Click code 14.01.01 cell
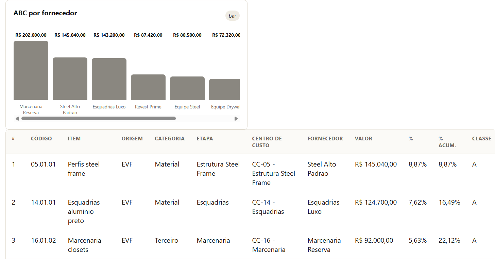Viewport: 495px width, 259px height. (x=44, y=203)
